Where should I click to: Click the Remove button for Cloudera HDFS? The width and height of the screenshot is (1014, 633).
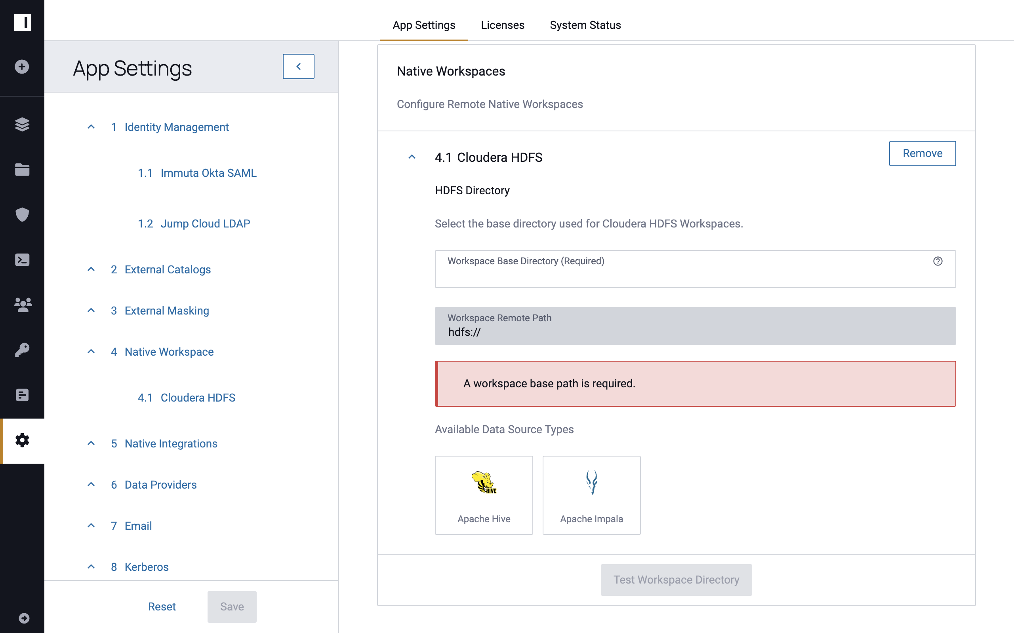coord(922,153)
